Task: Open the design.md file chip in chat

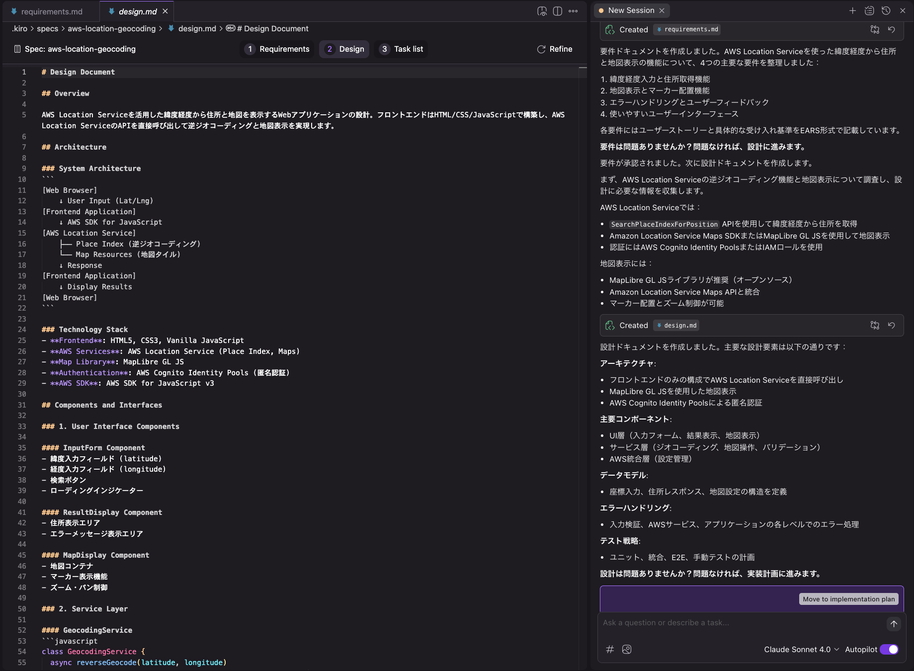Action: click(676, 326)
